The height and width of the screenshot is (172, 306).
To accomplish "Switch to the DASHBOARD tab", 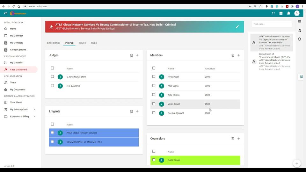I will [54, 43].
